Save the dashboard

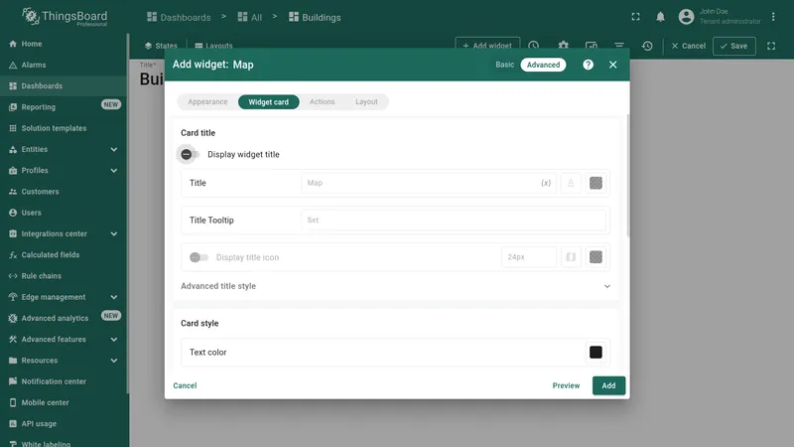(x=733, y=46)
